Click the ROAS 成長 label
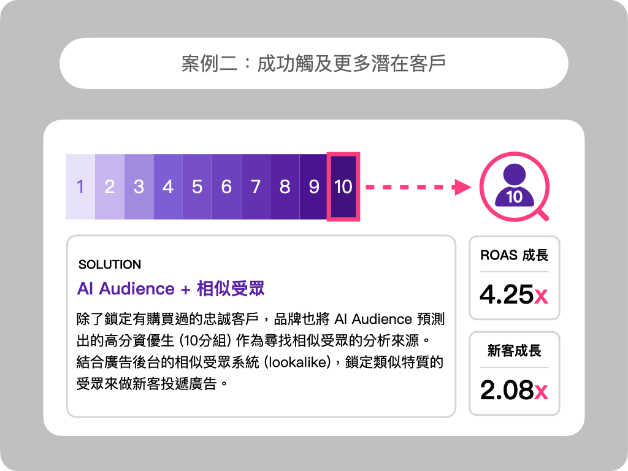The height and width of the screenshot is (471, 628). 515,255
